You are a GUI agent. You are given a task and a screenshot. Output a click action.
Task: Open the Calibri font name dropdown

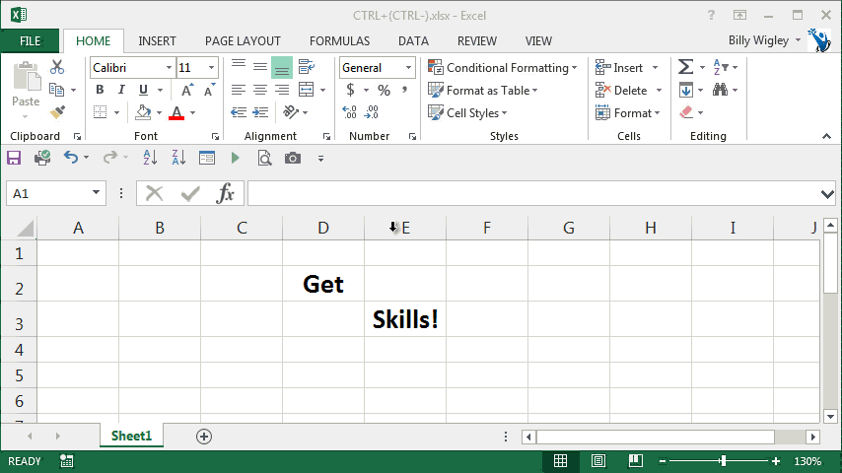(x=167, y=68)
